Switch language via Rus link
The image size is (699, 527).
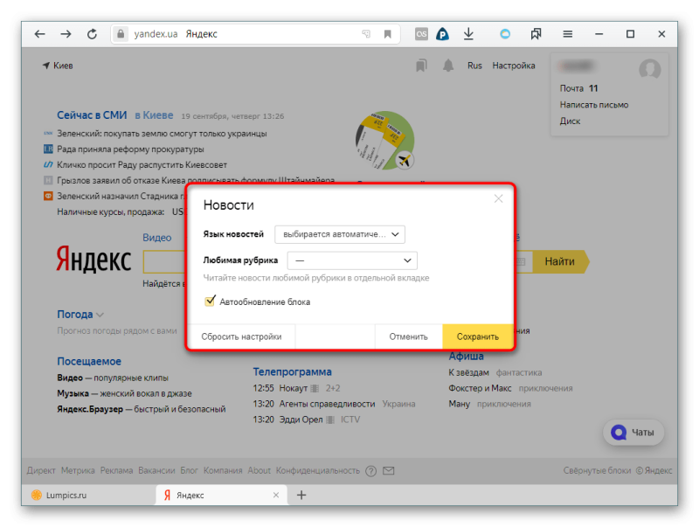[x=474, y=66]
